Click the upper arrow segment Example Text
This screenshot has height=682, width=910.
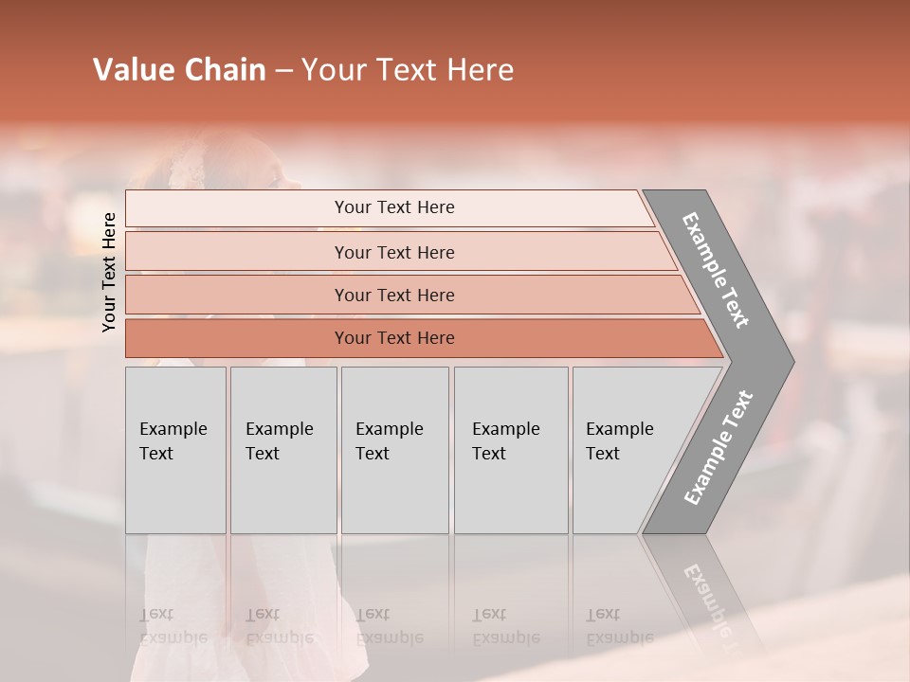tap(718, 270)
